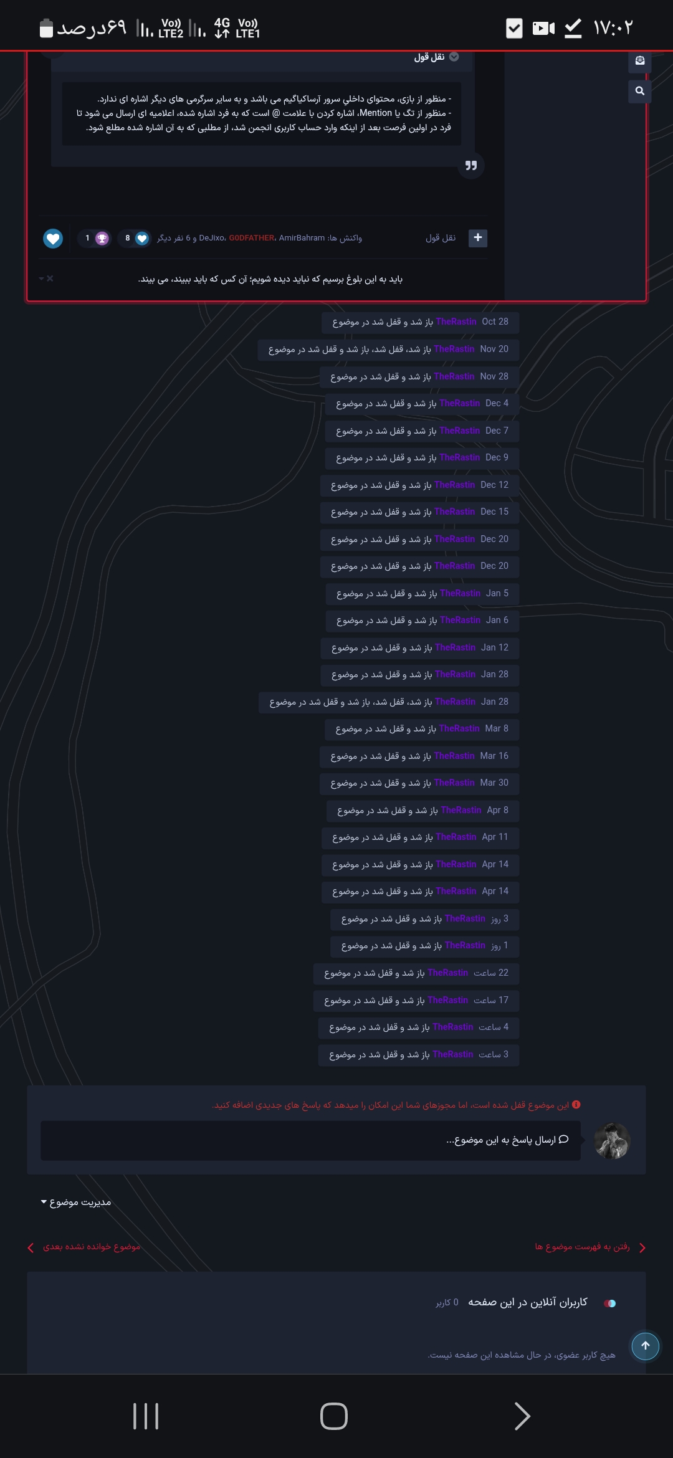
Task: Tap the Android recent apps button
Action: tap(146, 1416)
